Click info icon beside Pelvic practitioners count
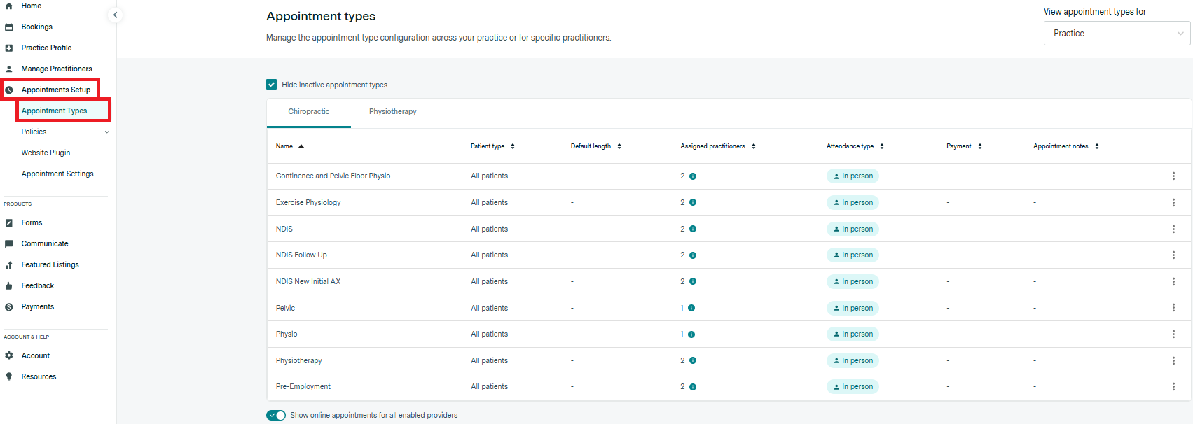1193x424 pixels. tap(691, 308)
